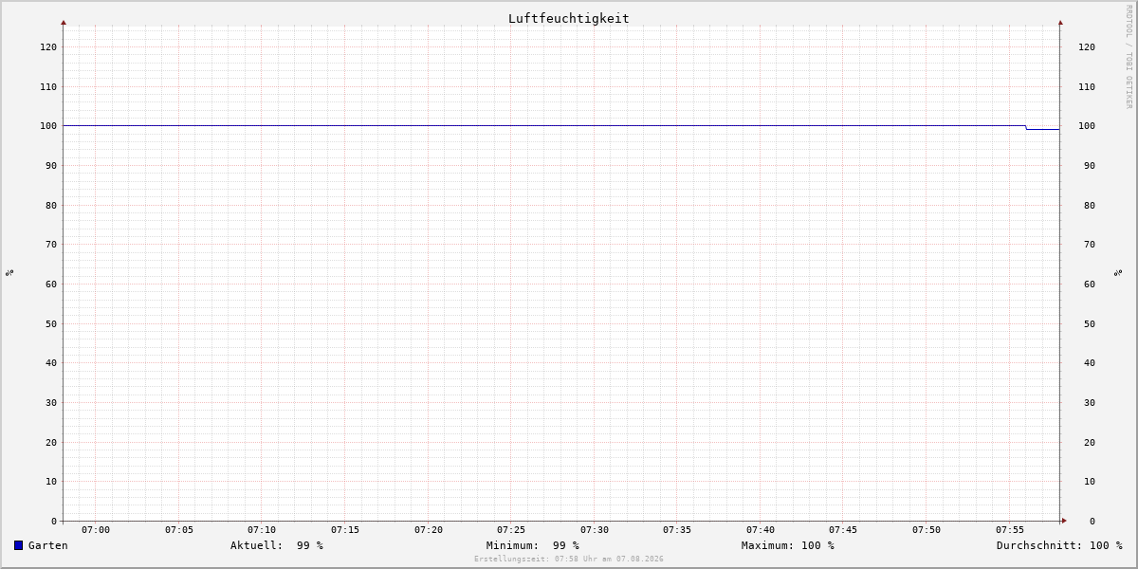Click the red arrow atop left y-axis
The height and width of the screenshot is (569, 1138).
64,22
